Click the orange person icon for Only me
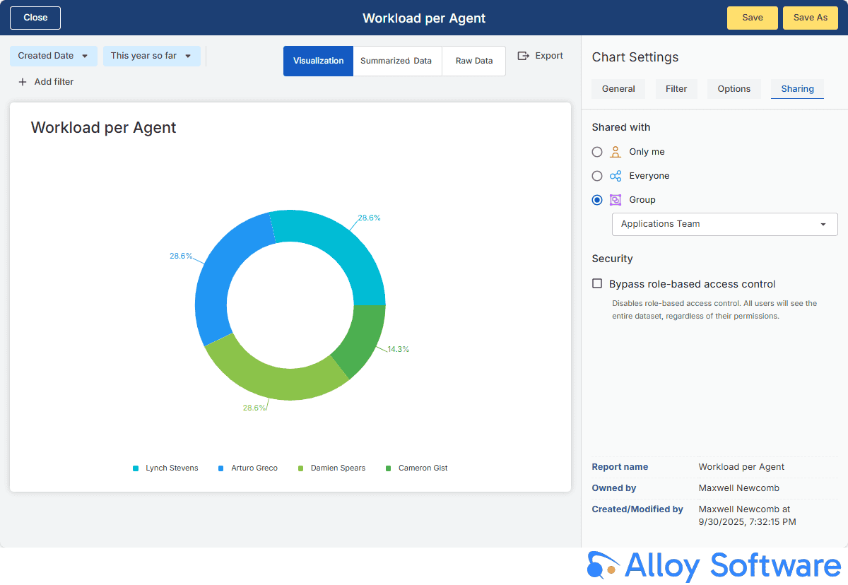This screenshot has height=585, width=848. click(x=616, y=152)
